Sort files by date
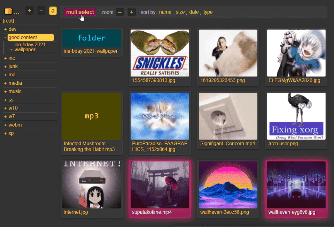The width and height of the screenshot is (334, 227). pos(194,12)
